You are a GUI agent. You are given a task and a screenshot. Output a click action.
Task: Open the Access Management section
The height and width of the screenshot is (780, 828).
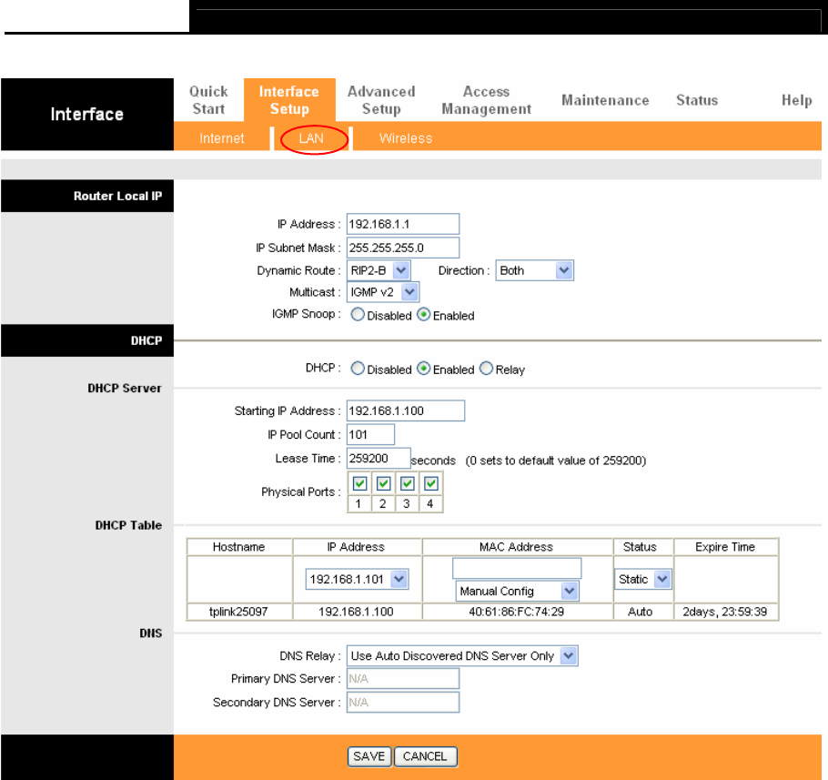point(486,100)
